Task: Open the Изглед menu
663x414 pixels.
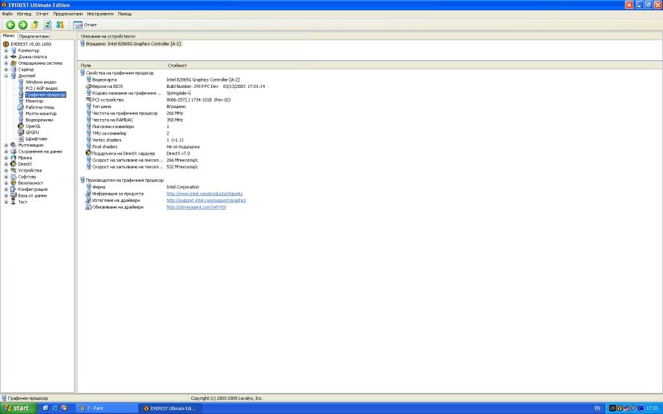Action: 24,14
